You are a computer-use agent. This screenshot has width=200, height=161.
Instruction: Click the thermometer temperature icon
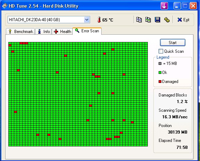click(99, 20)
